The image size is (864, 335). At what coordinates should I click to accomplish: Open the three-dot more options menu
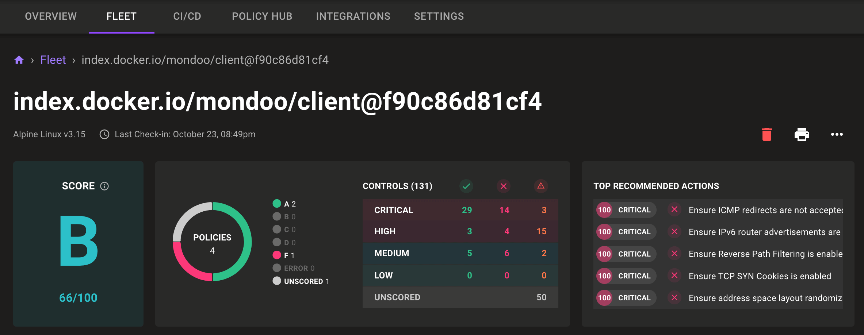click(x=837, y=134)
